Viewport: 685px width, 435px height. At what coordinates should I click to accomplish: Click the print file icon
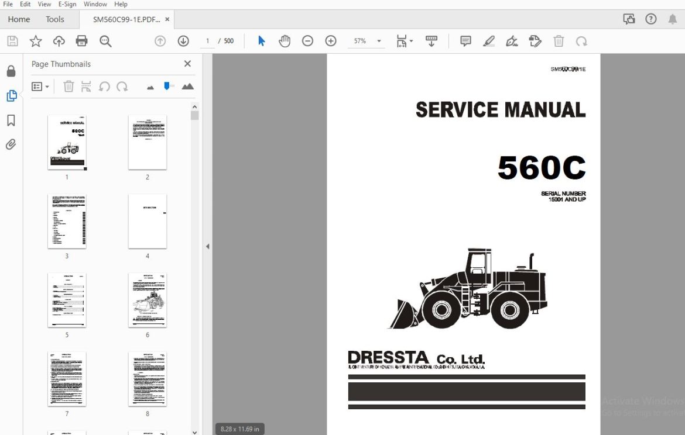[82, 41]
